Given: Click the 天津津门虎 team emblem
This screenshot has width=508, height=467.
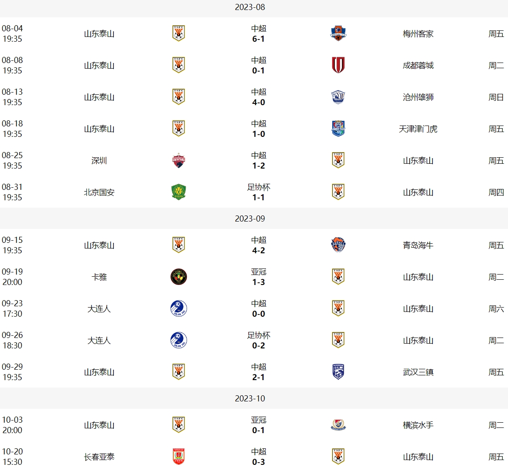Looking at the screenshot, I should pyautogui.click(x=338, y=129).
